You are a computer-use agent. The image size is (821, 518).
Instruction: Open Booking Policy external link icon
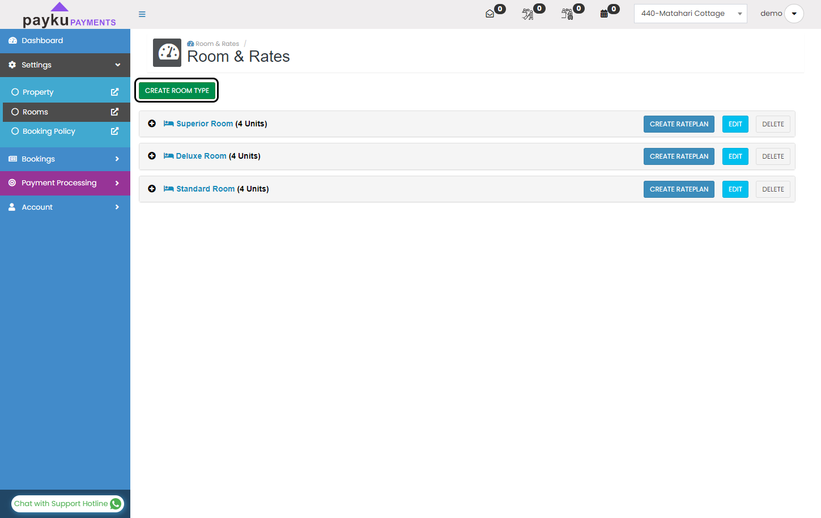(114, 131)
